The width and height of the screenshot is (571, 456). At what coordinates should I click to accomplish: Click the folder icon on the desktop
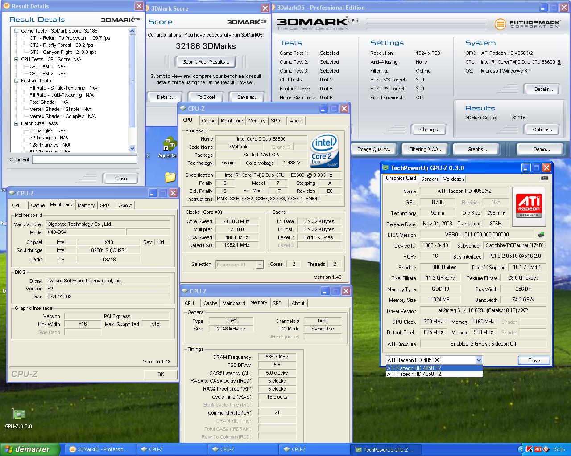click(170, 177)
